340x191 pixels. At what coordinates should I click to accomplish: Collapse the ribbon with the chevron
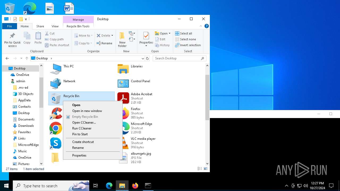(x=201, y=26)
